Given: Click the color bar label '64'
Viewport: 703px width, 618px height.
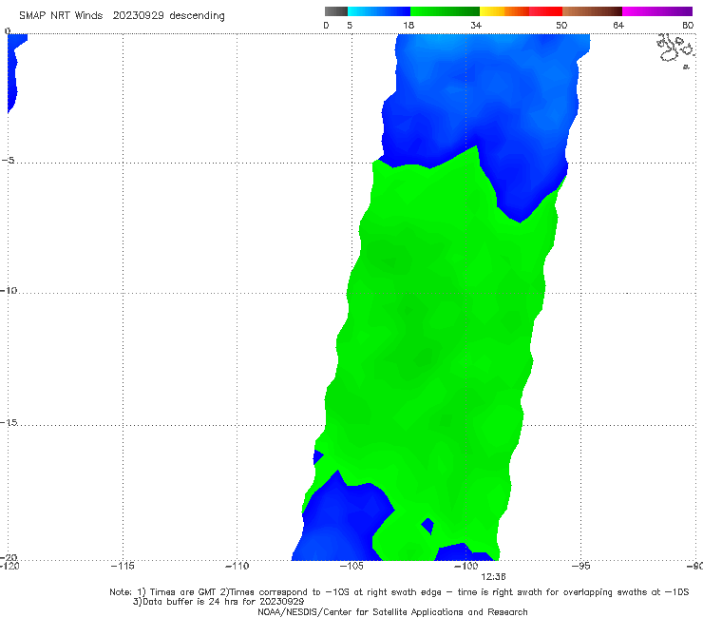Looking at the screenshot, I should pos(618,26).
